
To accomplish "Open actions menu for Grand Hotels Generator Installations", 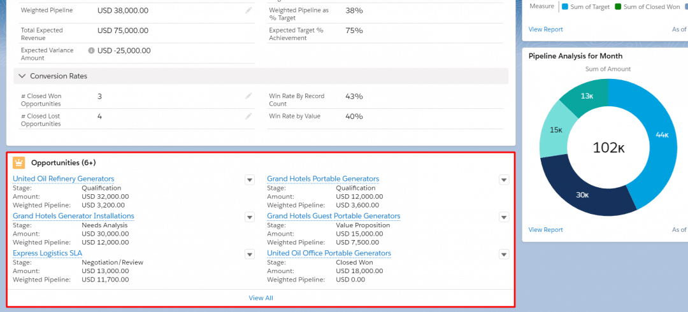I will tap(250, 216).
